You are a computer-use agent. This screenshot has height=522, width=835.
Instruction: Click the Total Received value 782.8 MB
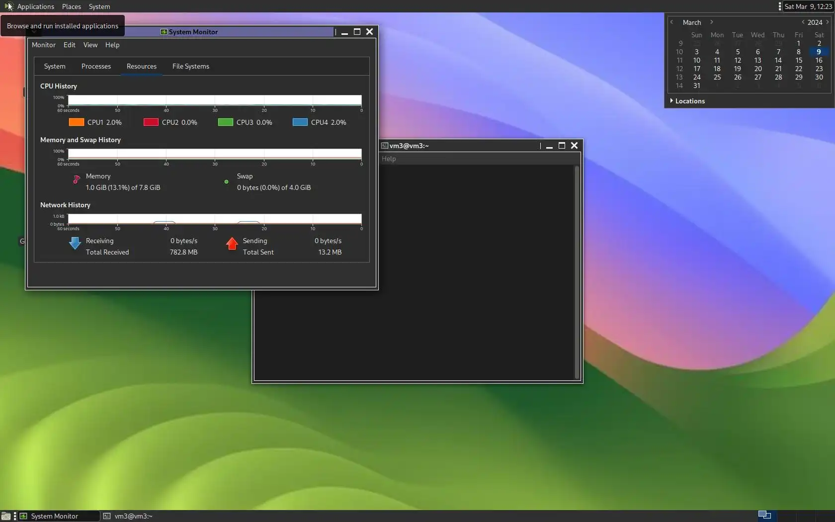(184, 252)
